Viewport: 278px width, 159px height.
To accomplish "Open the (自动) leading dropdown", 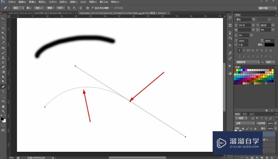I will tap(267, 25).
